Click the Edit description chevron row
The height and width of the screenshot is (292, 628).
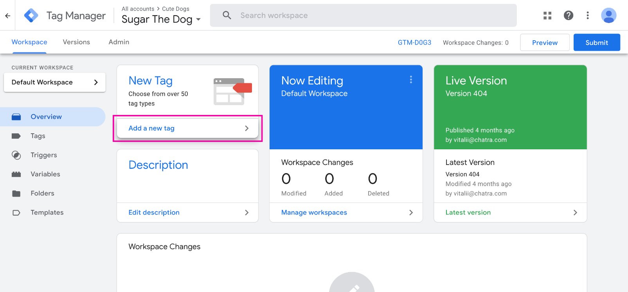[x=187, y=213]
